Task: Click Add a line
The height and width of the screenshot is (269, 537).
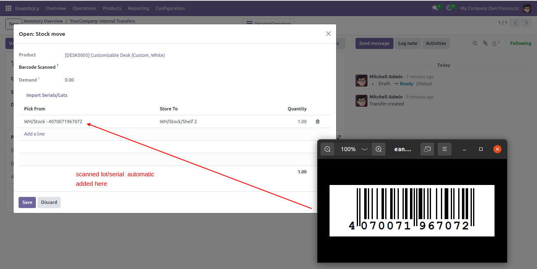Action: (x=34, y=134)
